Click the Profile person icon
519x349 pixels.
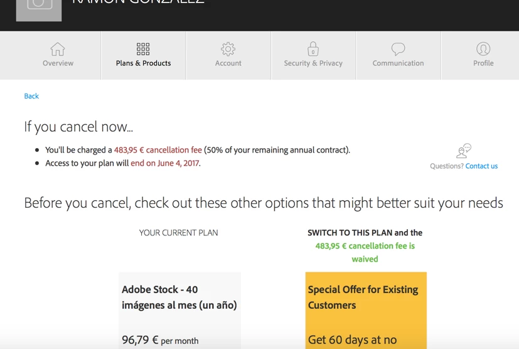pyautogui.click(x=483, y=49)
